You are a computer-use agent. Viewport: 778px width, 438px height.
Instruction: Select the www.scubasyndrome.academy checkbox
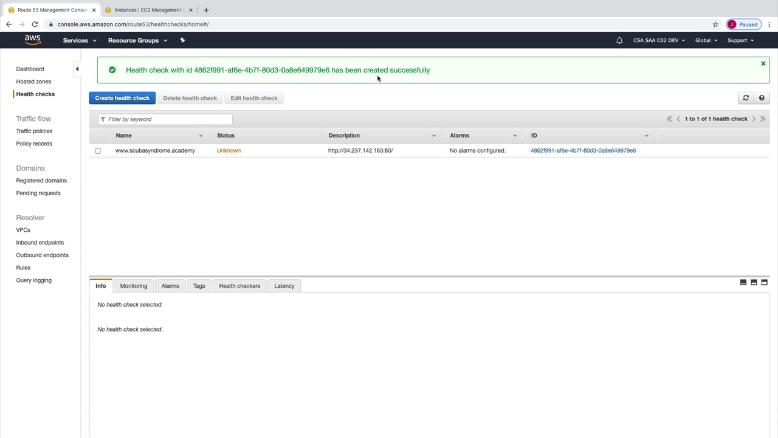(98, 151)
